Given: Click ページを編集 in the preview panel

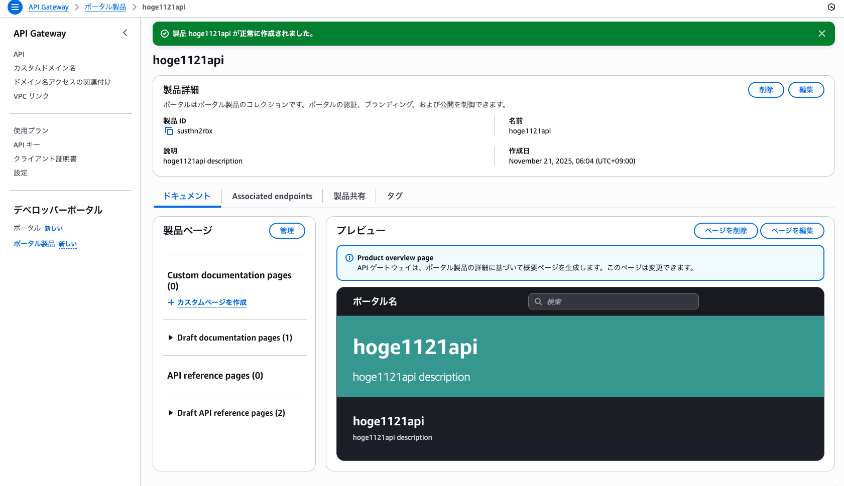Looking at the screenshot, I should (792, 231).
